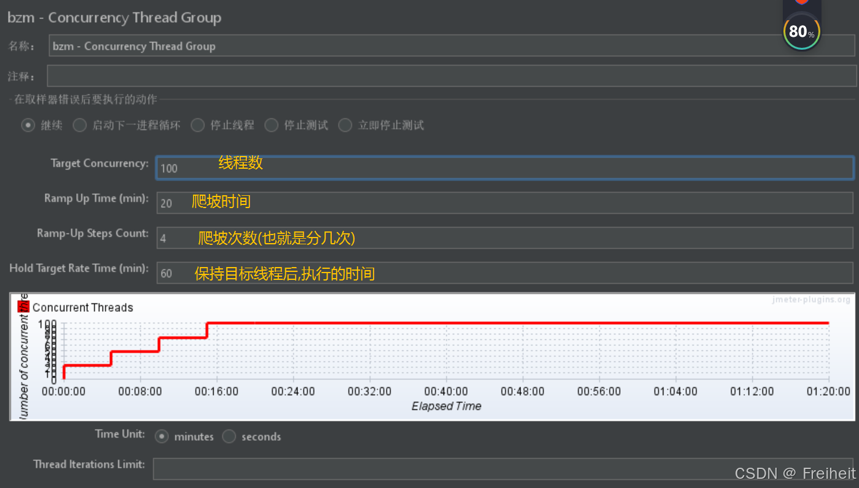Image resolution: width=859 pixels, height=488 pixels.
Task: Click the Target Concurrency field
Action: 504,168
